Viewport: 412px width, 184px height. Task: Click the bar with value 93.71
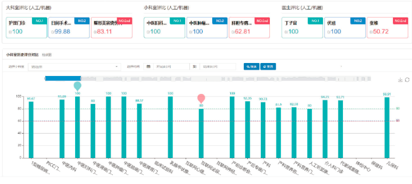tap(340, 129)
